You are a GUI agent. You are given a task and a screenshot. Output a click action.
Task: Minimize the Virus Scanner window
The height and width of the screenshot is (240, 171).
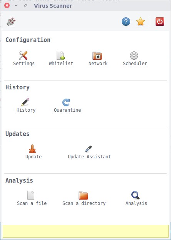(x=16, y=6)
